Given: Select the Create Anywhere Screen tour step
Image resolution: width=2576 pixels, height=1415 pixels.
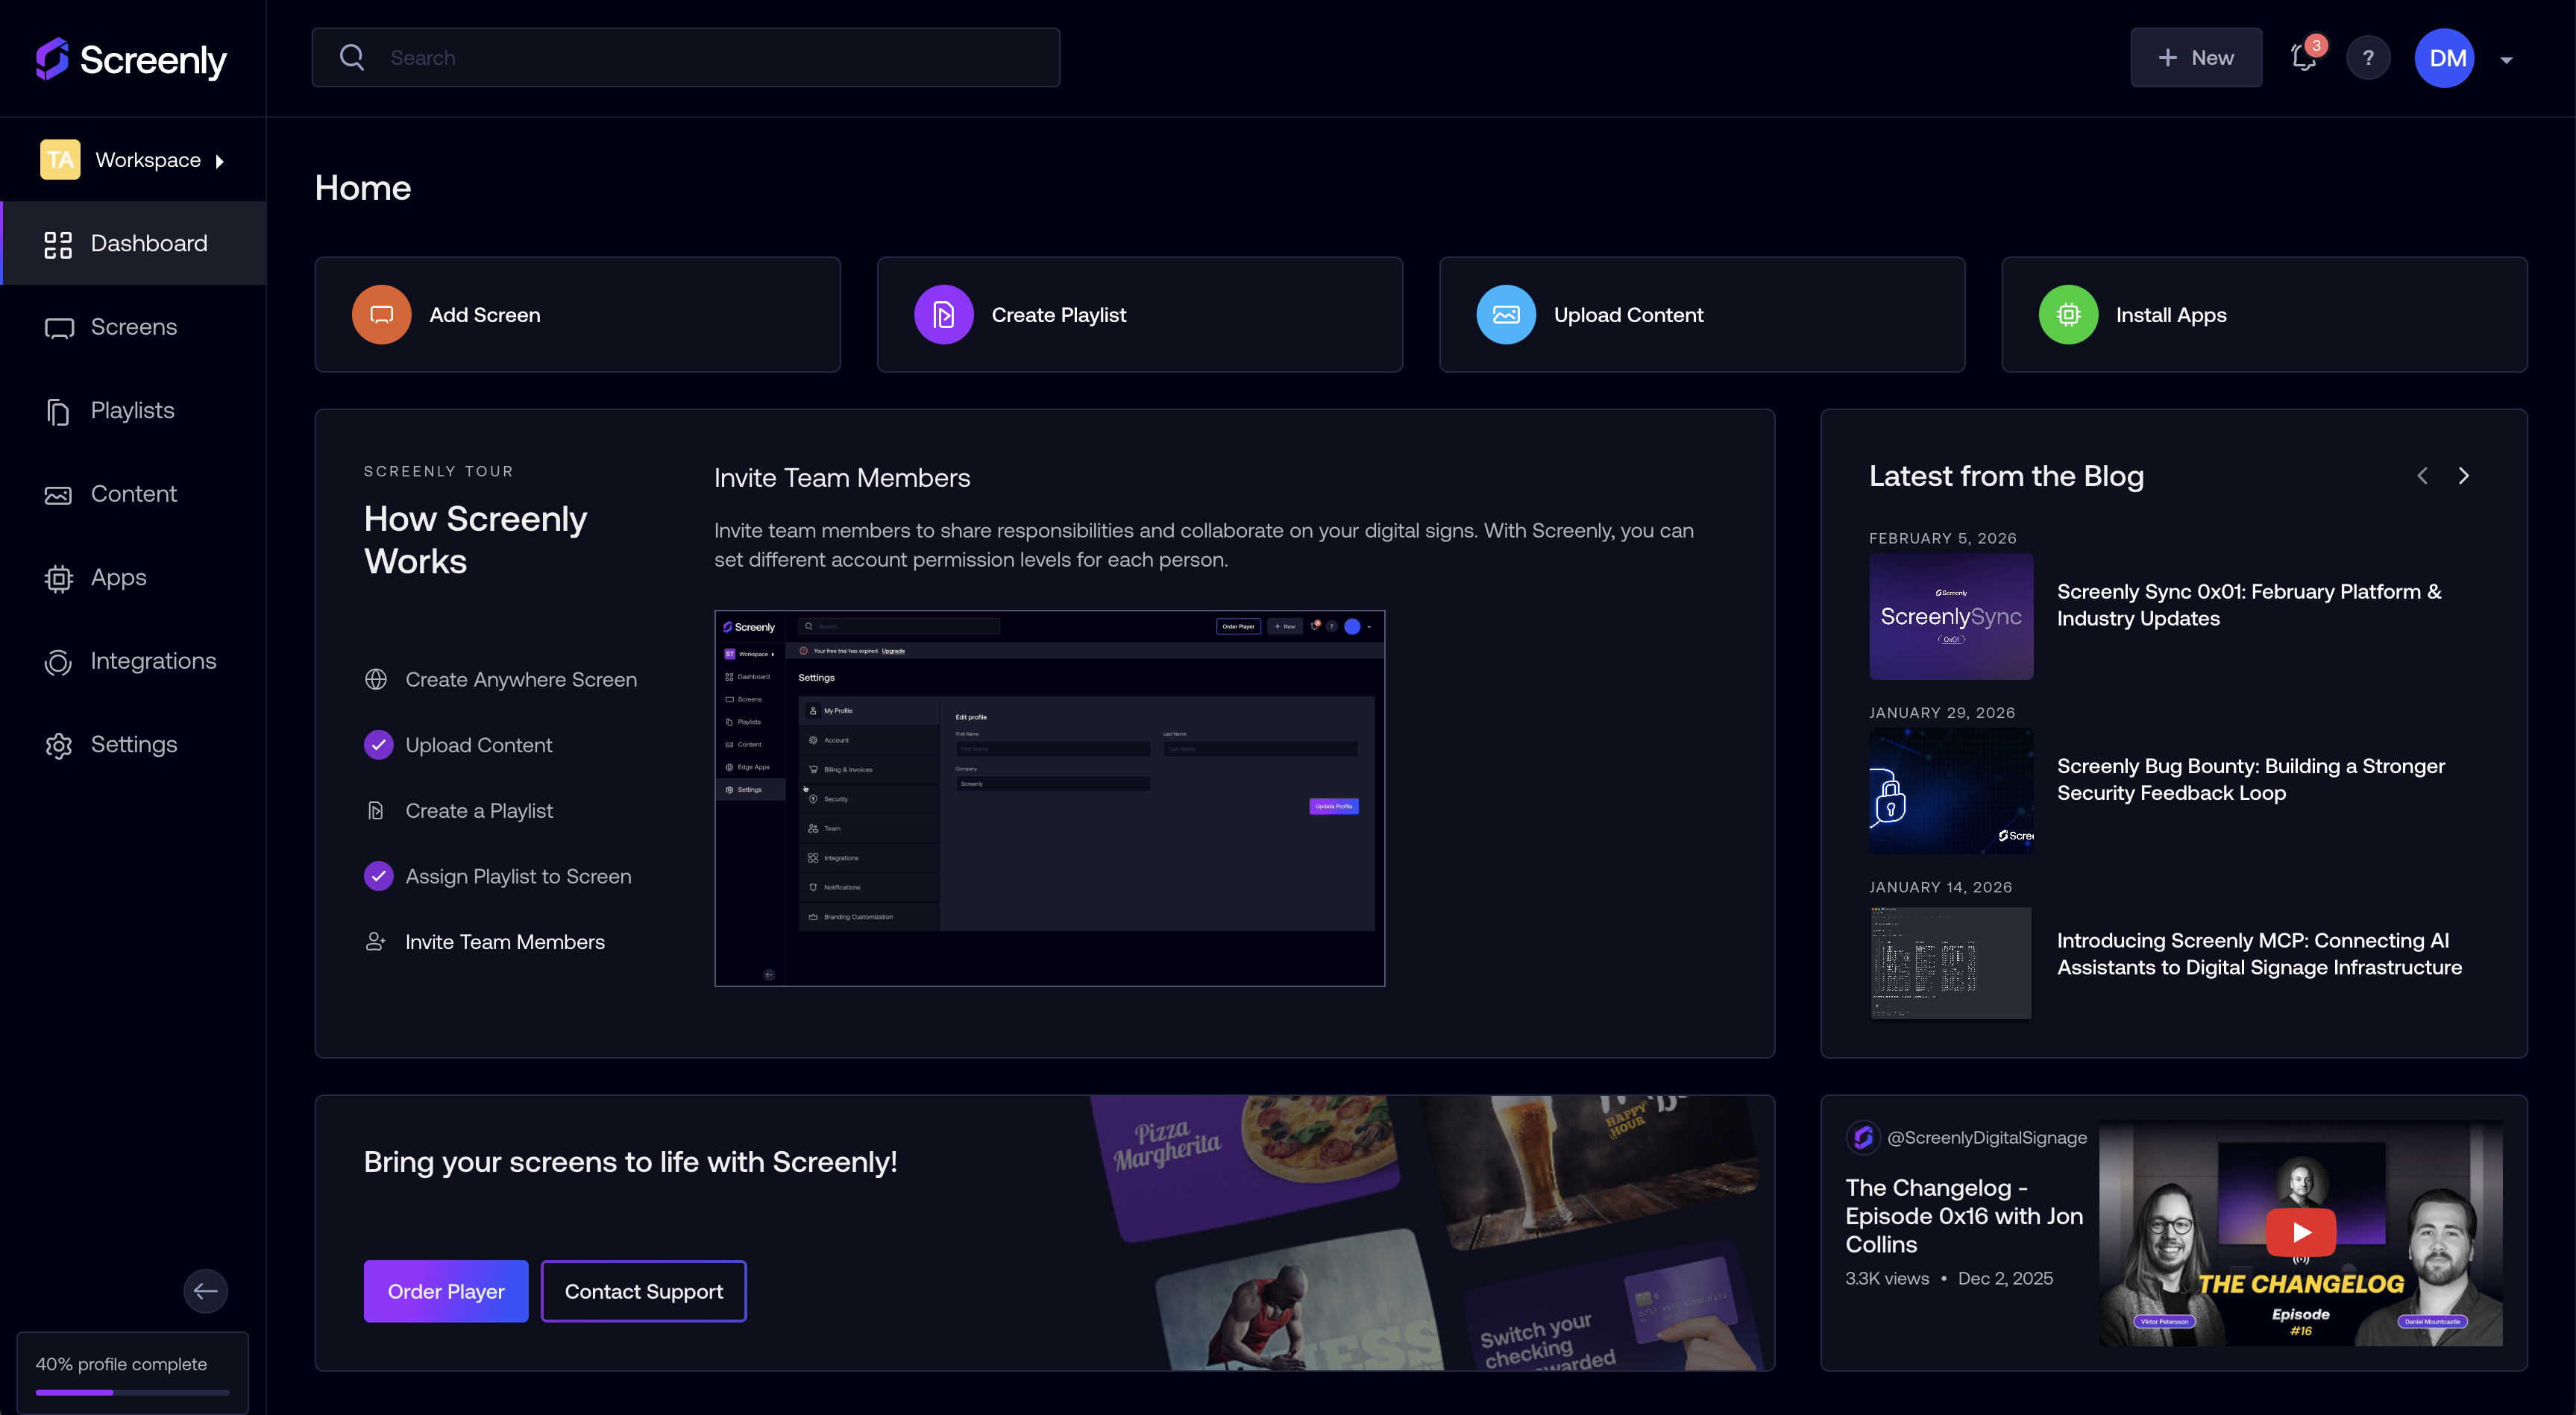Looking at the screenshot, I should coord(520,679).
